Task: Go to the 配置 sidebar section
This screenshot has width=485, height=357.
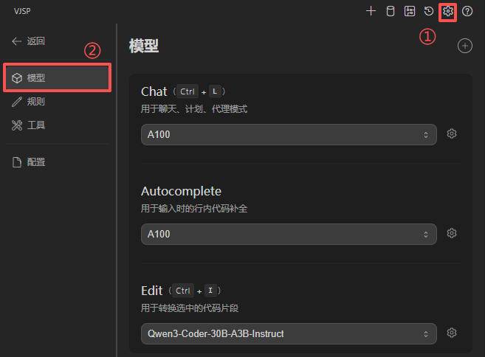Action: [x=35, y=162]
